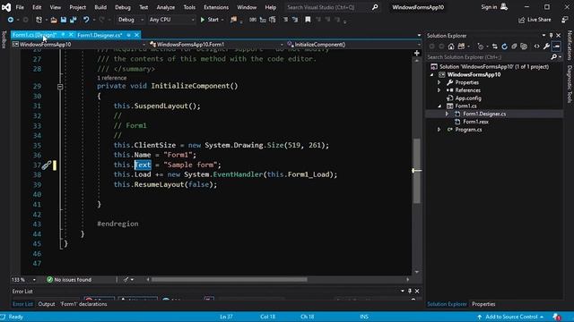Click Pending Changes Filter icon

click(x=481, y=47)
